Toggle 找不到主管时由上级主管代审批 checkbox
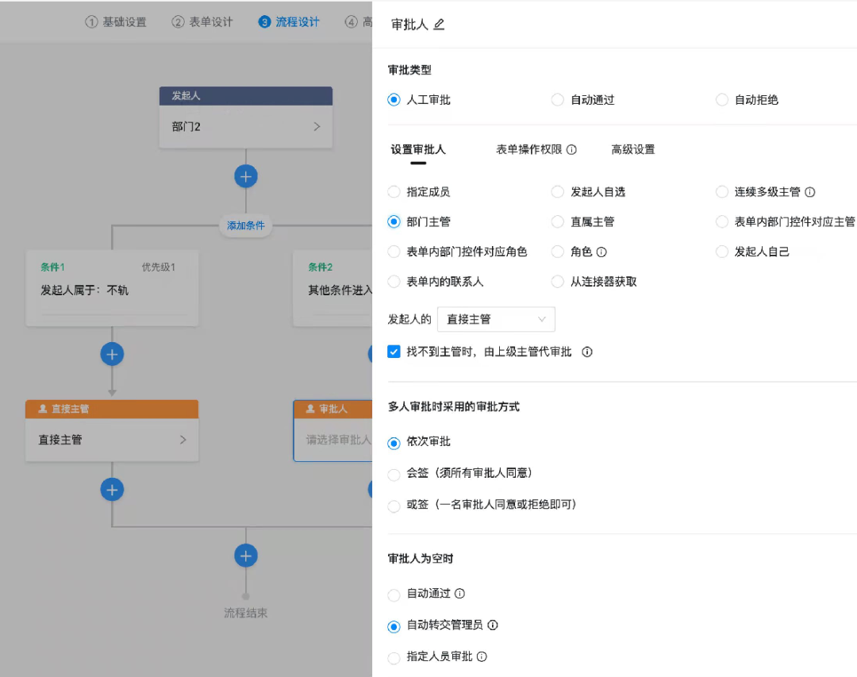The image size is (857, 677). (394, 352)
